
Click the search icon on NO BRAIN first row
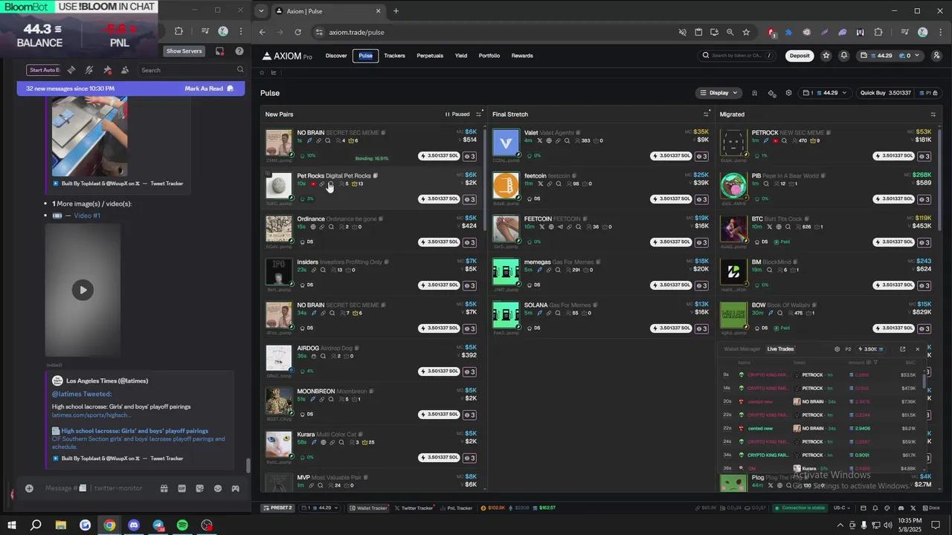tap(327, 140)
